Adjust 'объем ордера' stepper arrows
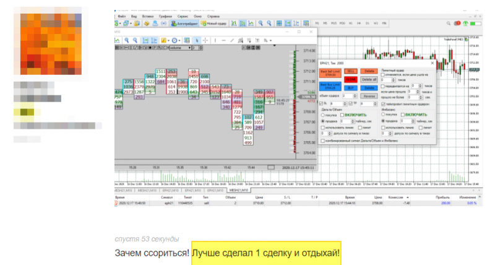 (x=355, y=96)
